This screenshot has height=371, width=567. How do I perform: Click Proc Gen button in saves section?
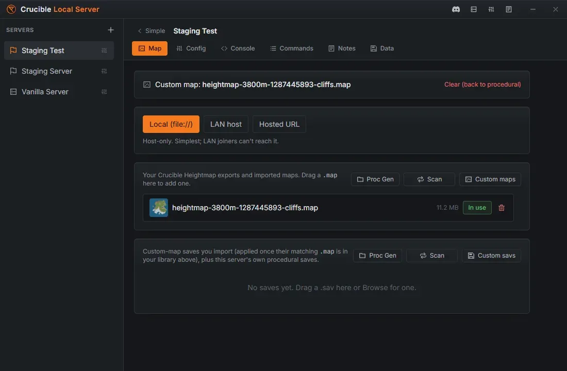[377, 256]
